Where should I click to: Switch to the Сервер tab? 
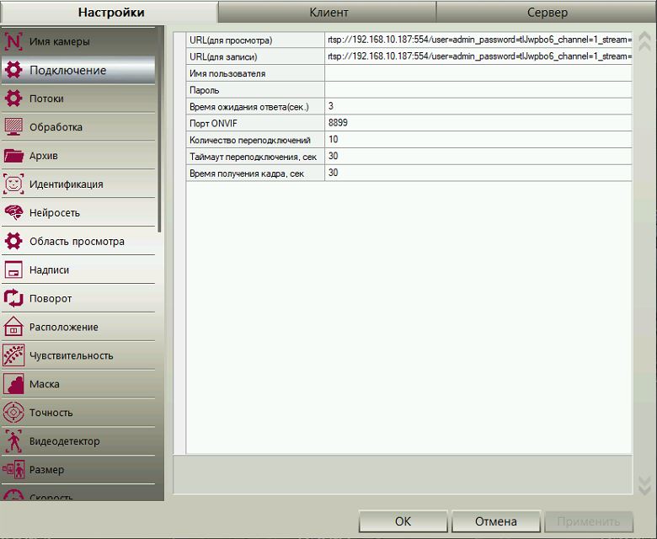pos(546,12)
